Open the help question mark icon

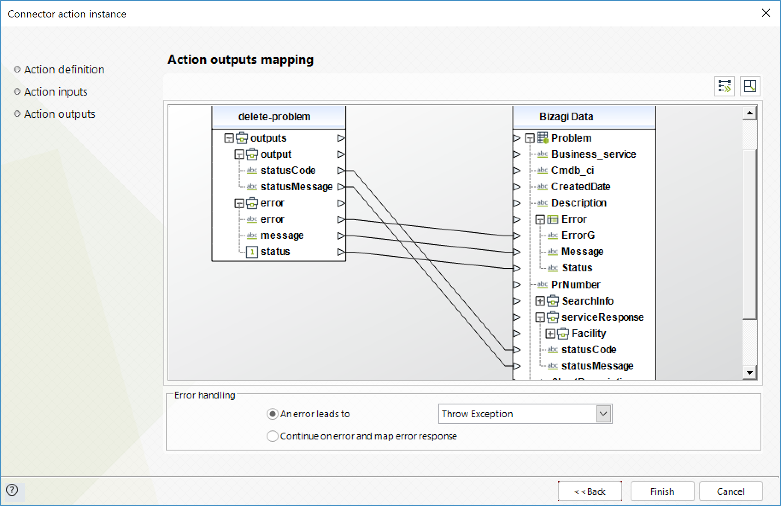[12, 490]
